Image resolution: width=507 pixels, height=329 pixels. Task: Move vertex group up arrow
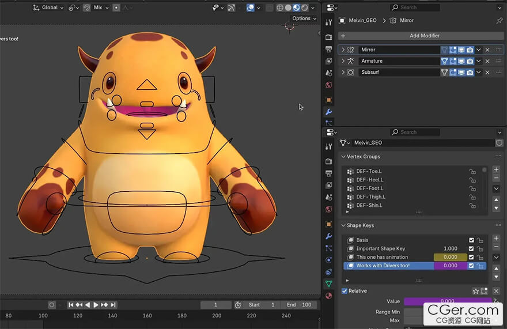[x=496, y=200]
